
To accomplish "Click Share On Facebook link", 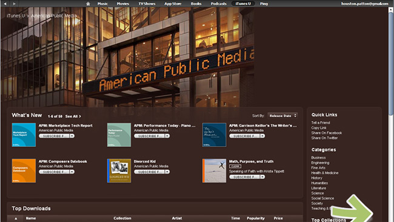I will point(327,133).
